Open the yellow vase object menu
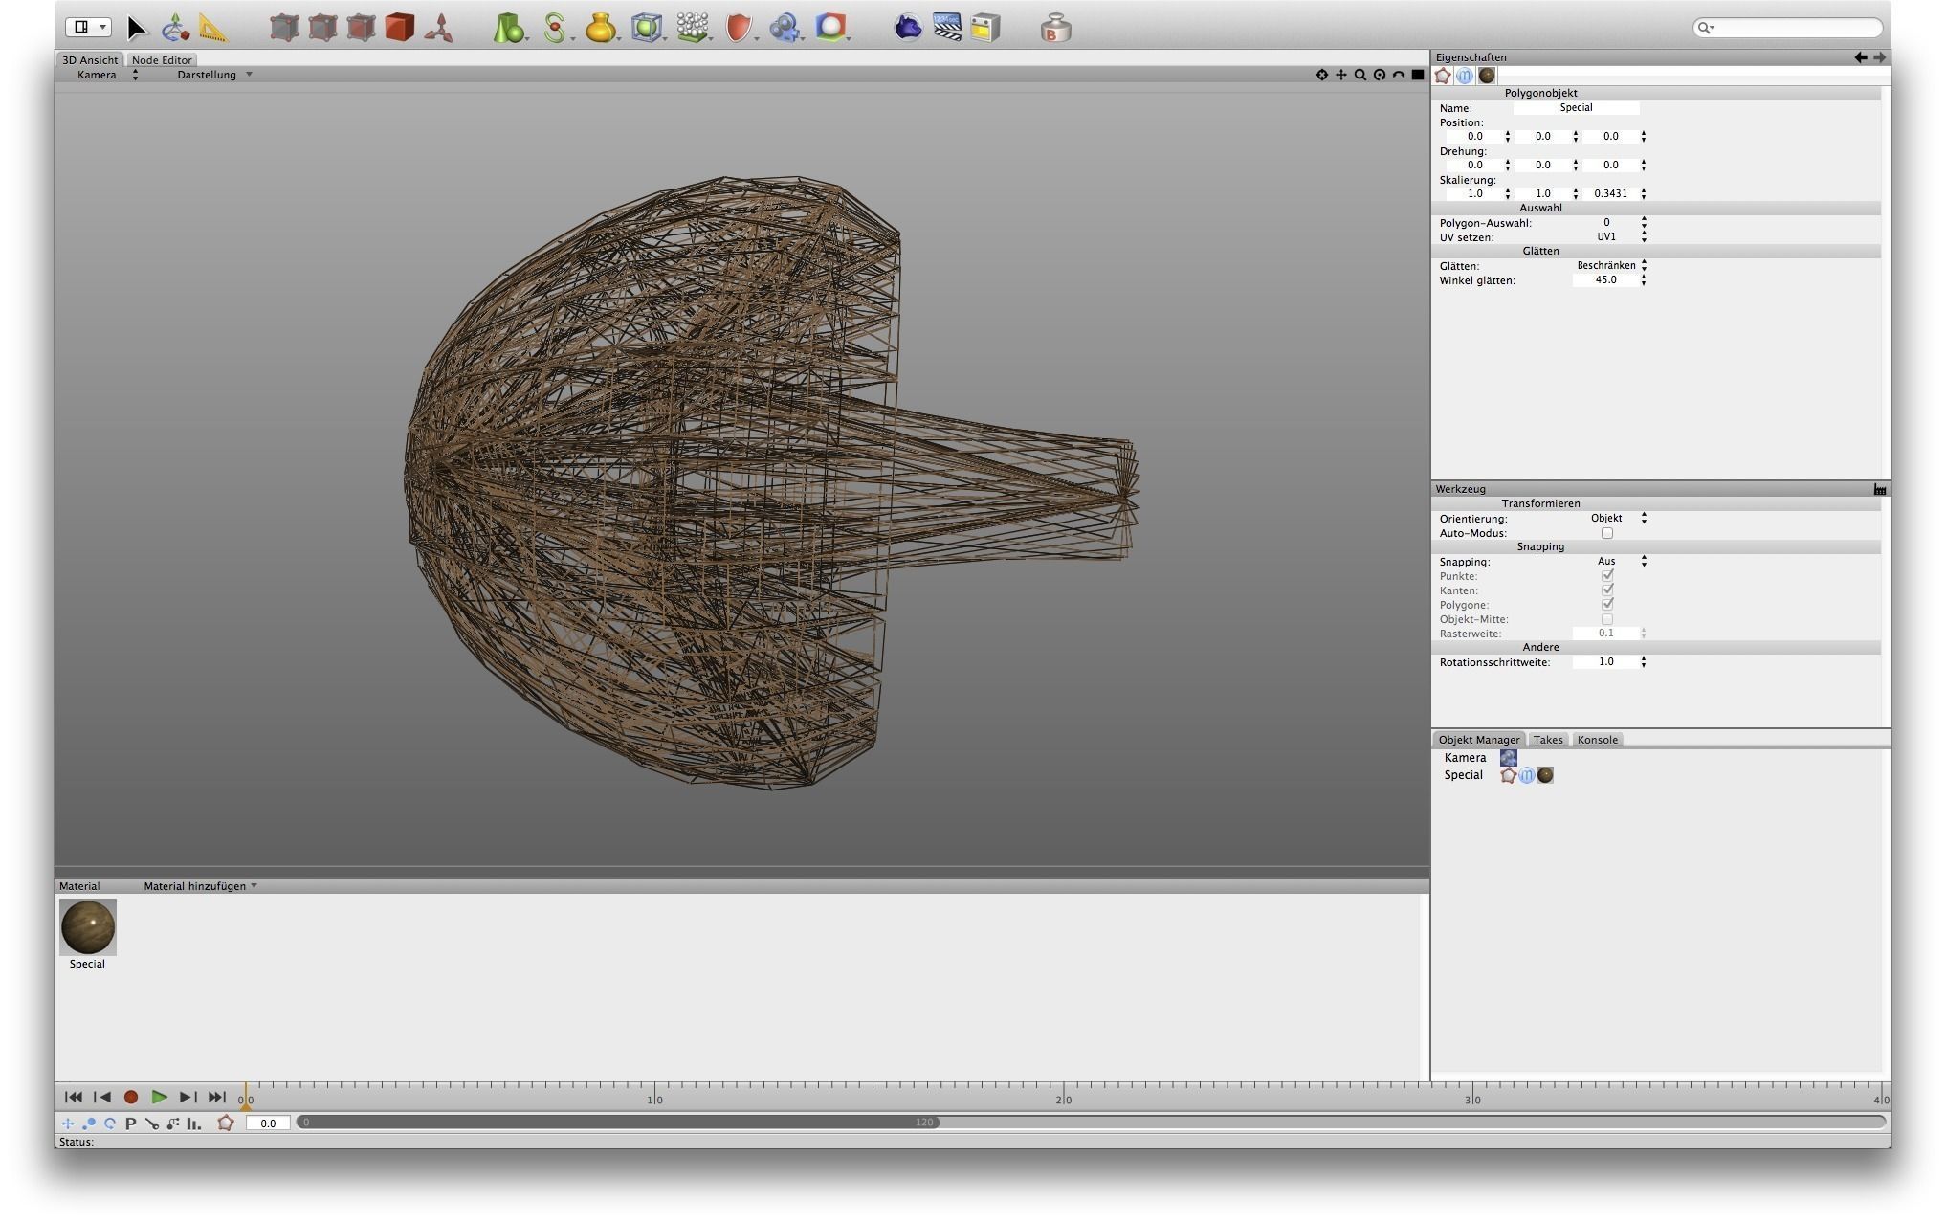1946x1224 pixels. point(600,29)
